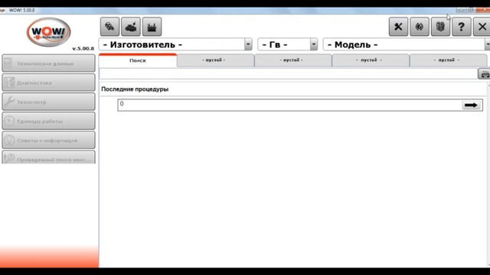Viewport: 490px width, 275px height.
Task: Open Советы и информация in the sidebar
Action: pyautogui.click(x=48, y=141)
